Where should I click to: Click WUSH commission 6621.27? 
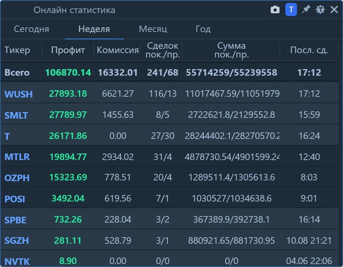pyautogui.click(x=118, y=93)
